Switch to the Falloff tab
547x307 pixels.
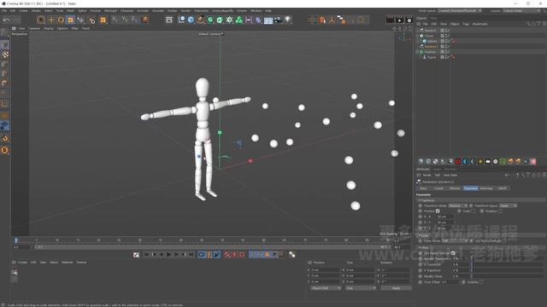pyautogui.click(x=502, y=188)
